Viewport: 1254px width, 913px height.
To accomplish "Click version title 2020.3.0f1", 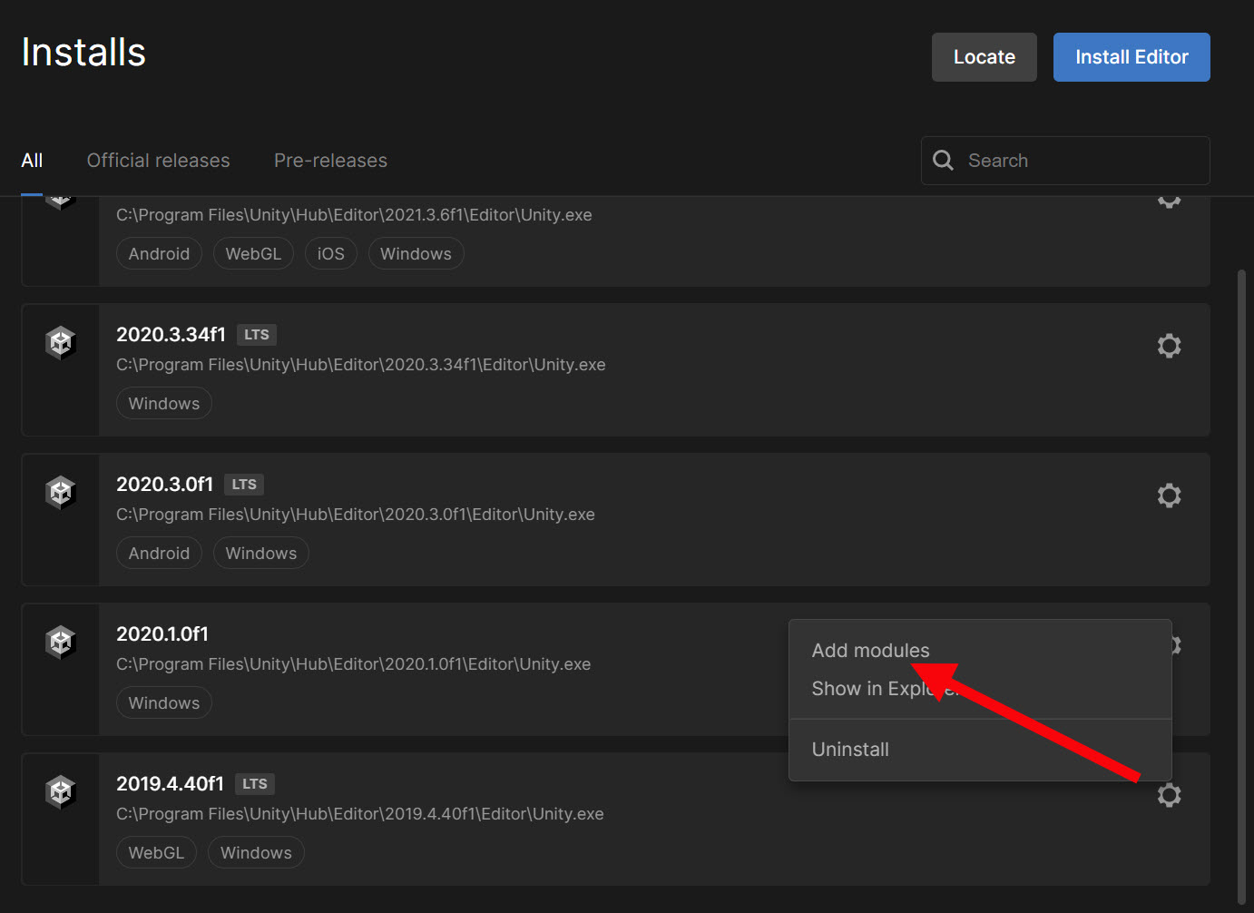I will click(x=164, y=485).
